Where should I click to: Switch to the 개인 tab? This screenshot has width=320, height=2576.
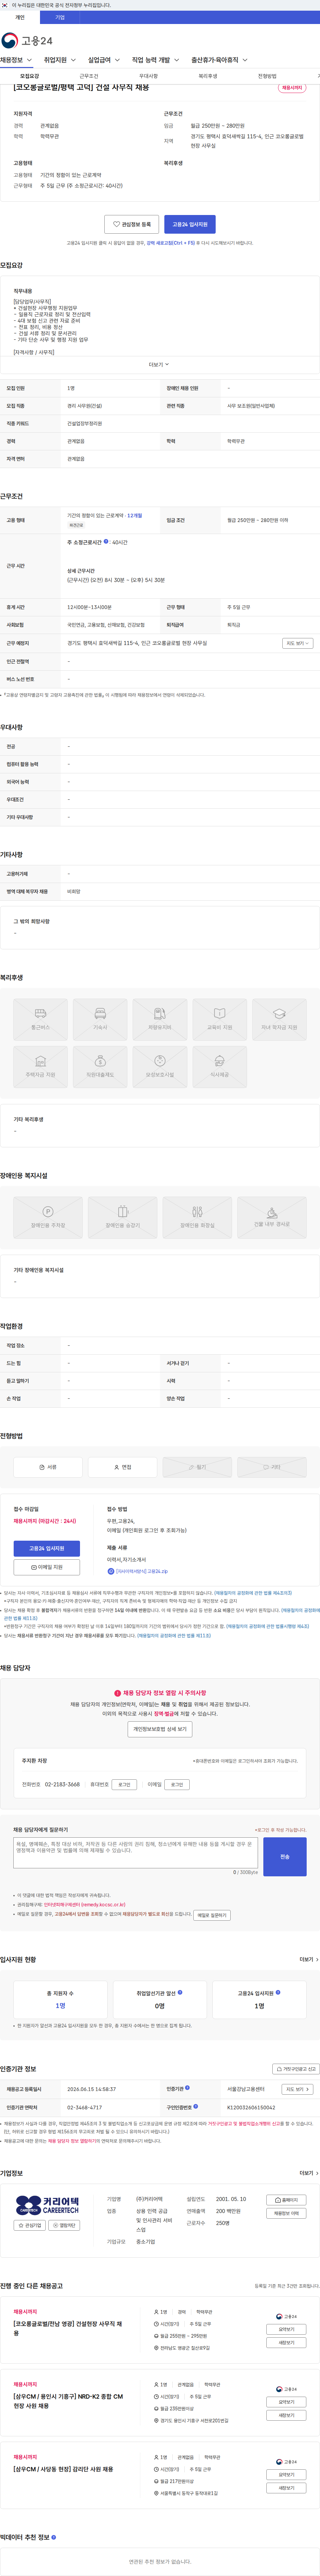pyautogui.click(x=20, y=17)
